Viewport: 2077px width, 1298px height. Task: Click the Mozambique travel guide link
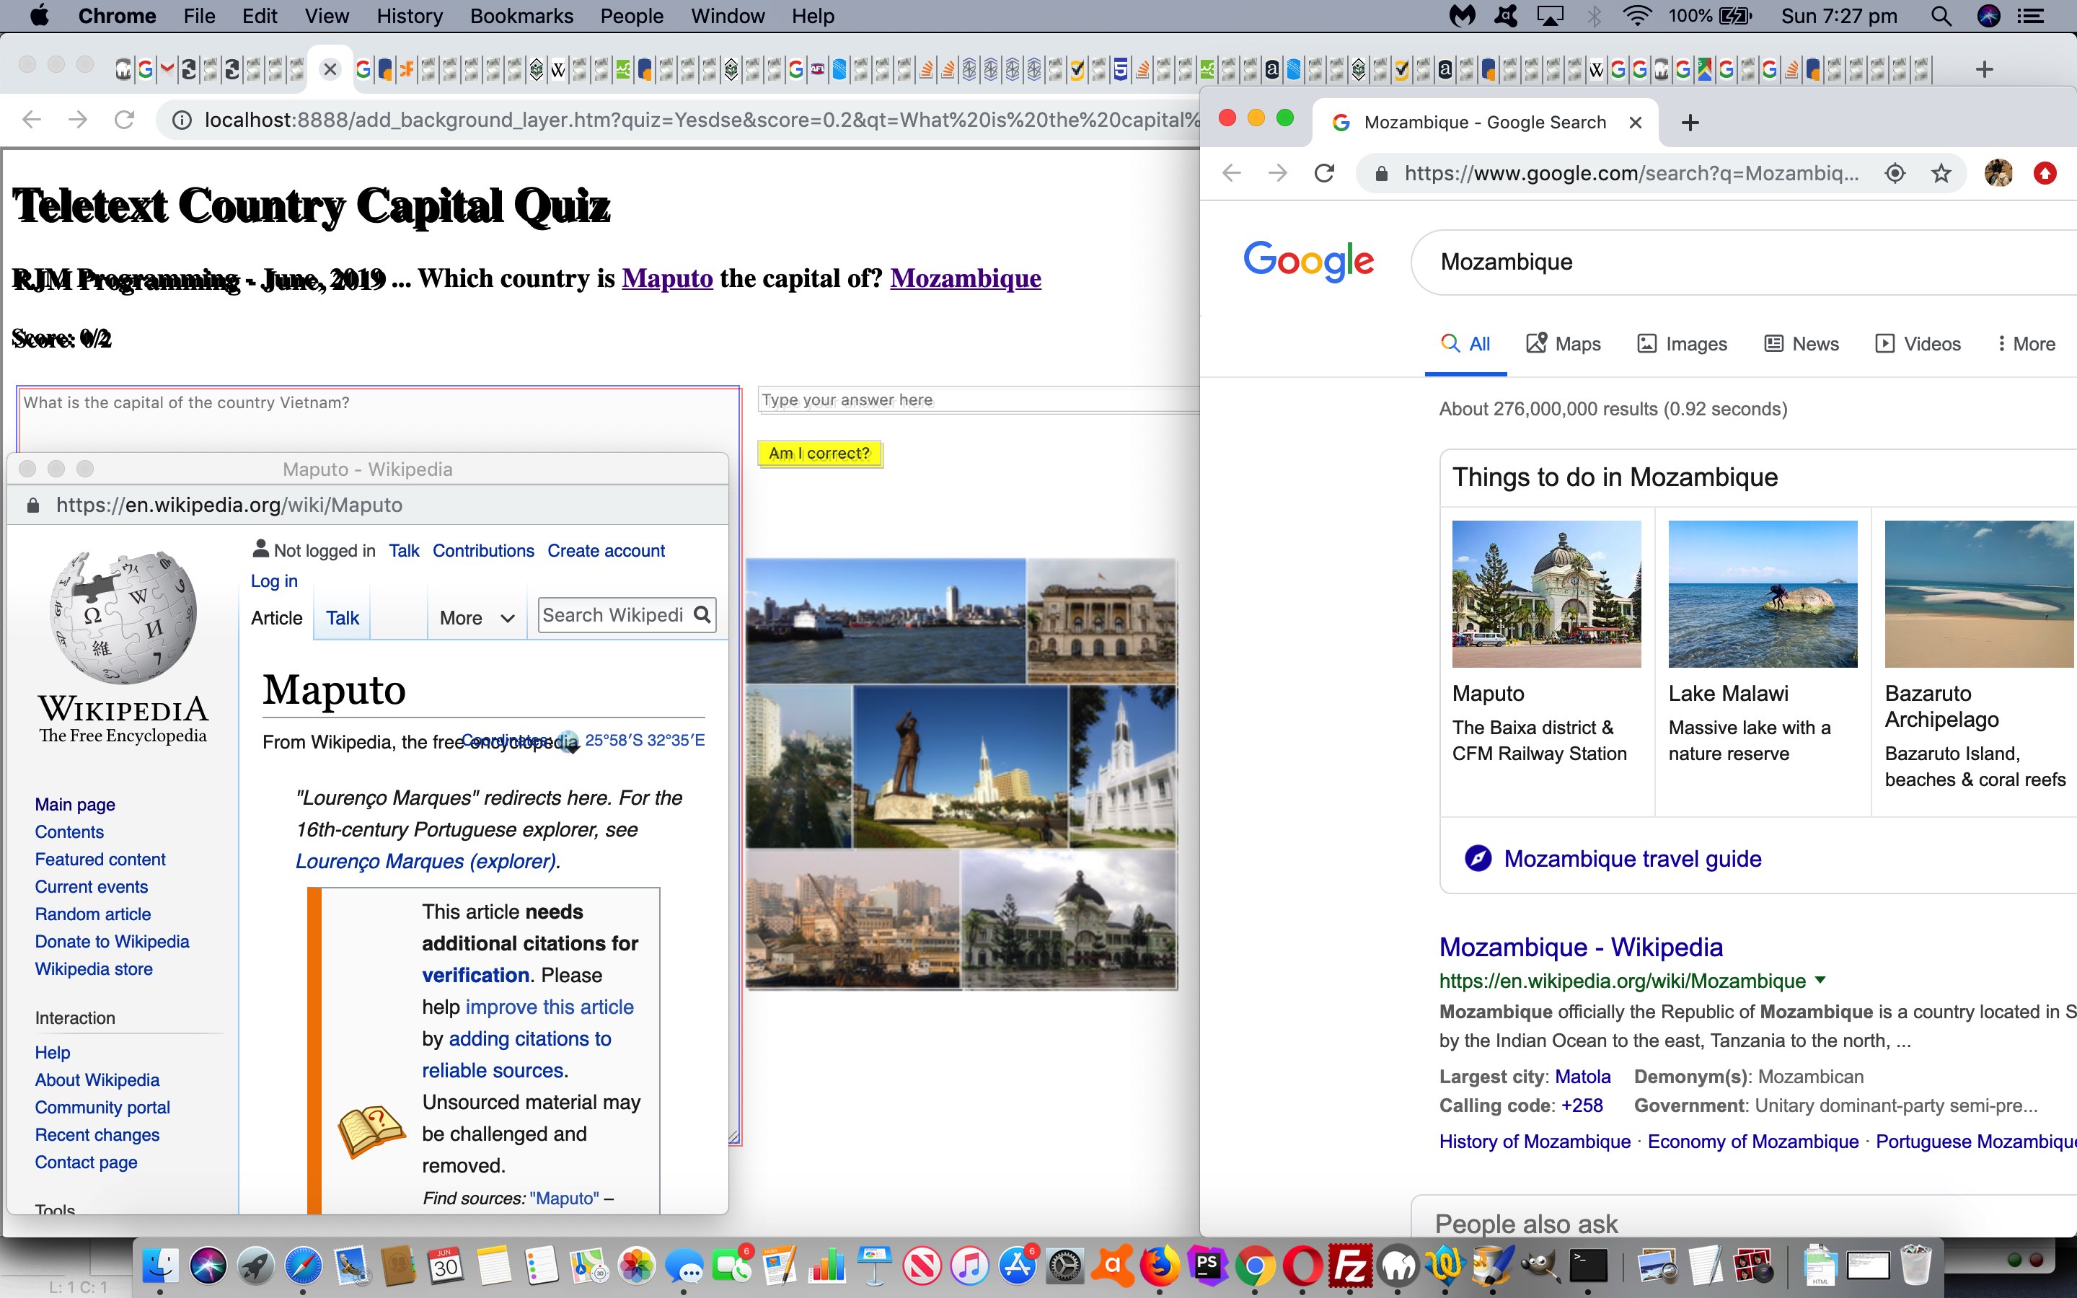1631,857
